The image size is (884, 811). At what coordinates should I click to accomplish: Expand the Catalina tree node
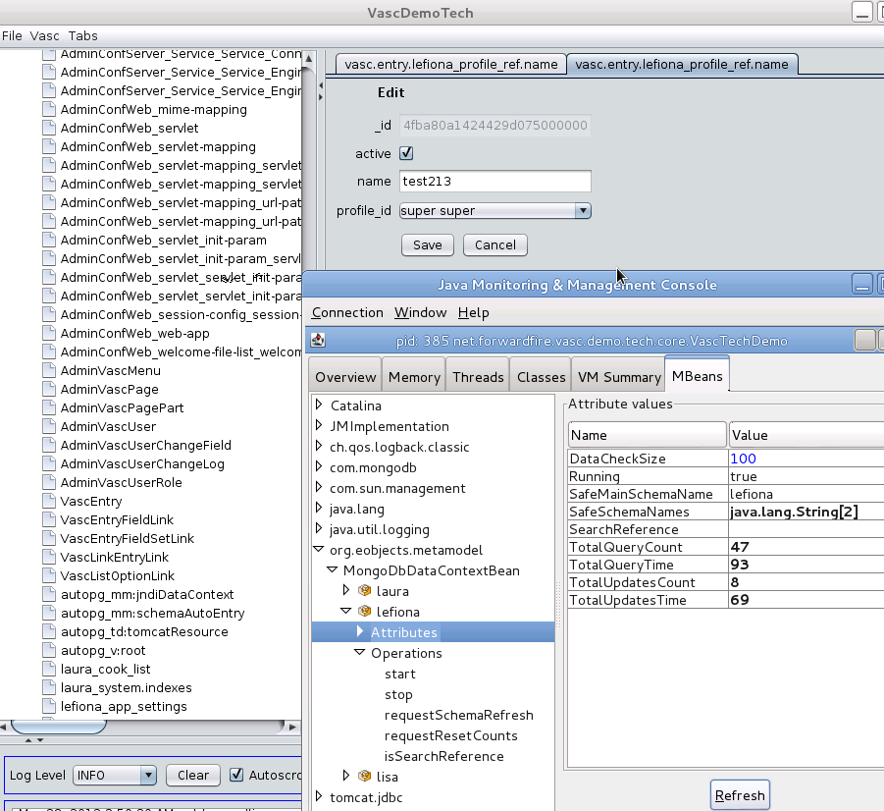click(x=319, y=405)
